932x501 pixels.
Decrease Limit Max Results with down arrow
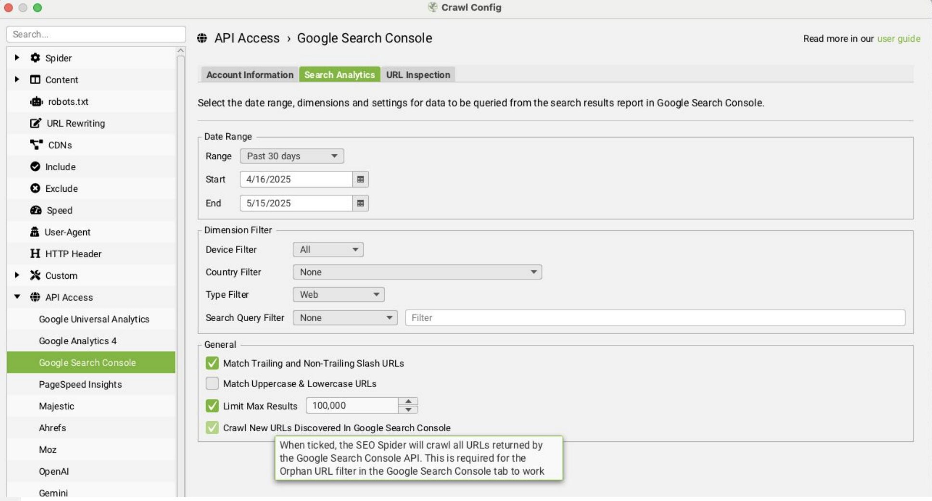click(408, 410)
